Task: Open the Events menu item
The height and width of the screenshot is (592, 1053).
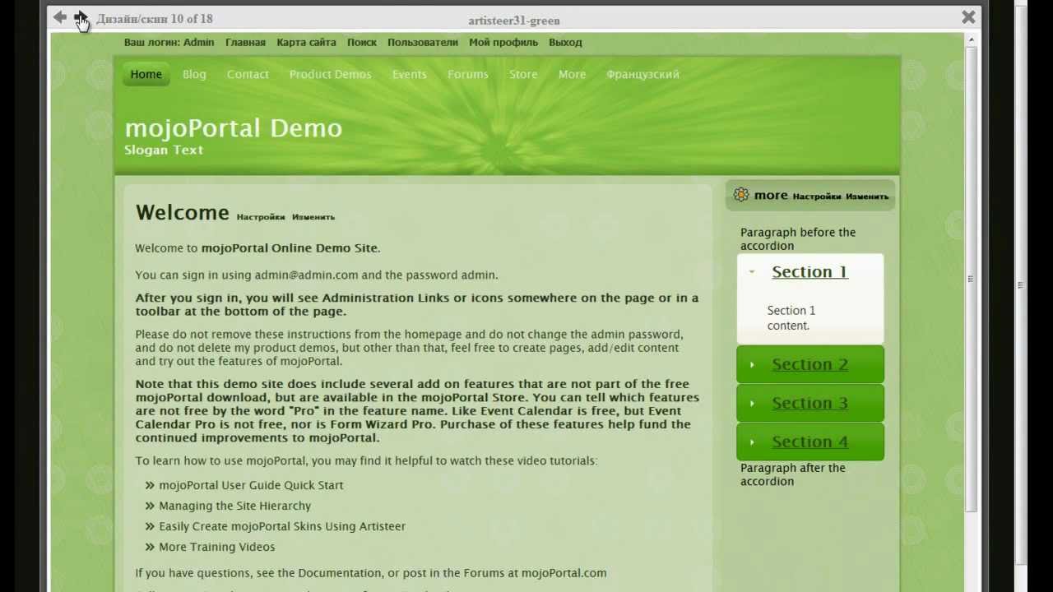Action: (409, 74)
